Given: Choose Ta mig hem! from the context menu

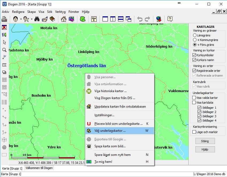Looking at the screenshot, I should pyautogui.click(x=120, y=162).
